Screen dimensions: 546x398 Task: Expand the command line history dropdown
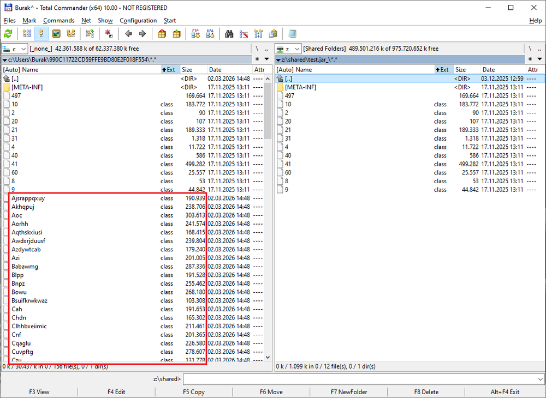(x=540, y=379)
